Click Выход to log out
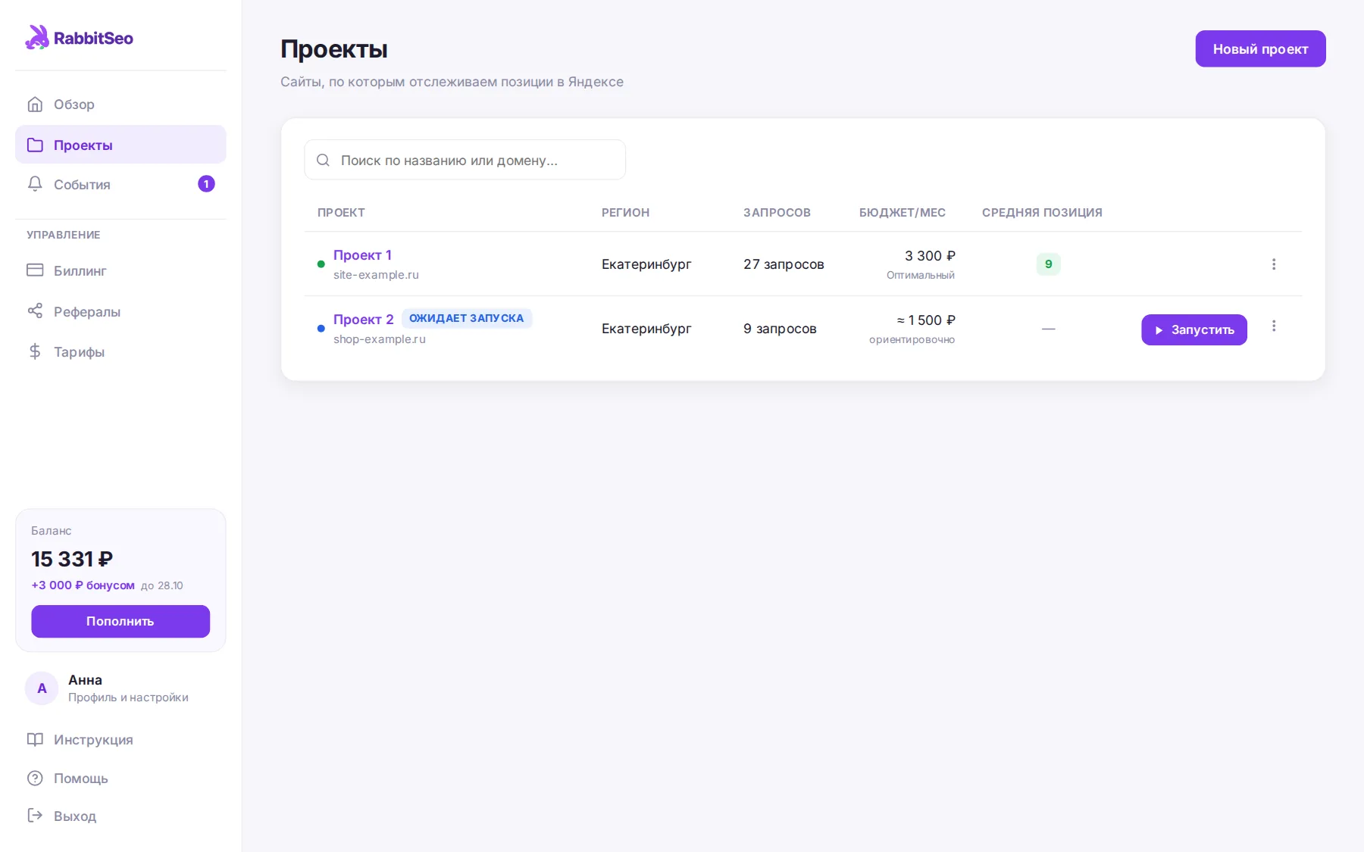 (x=120, y=816)
